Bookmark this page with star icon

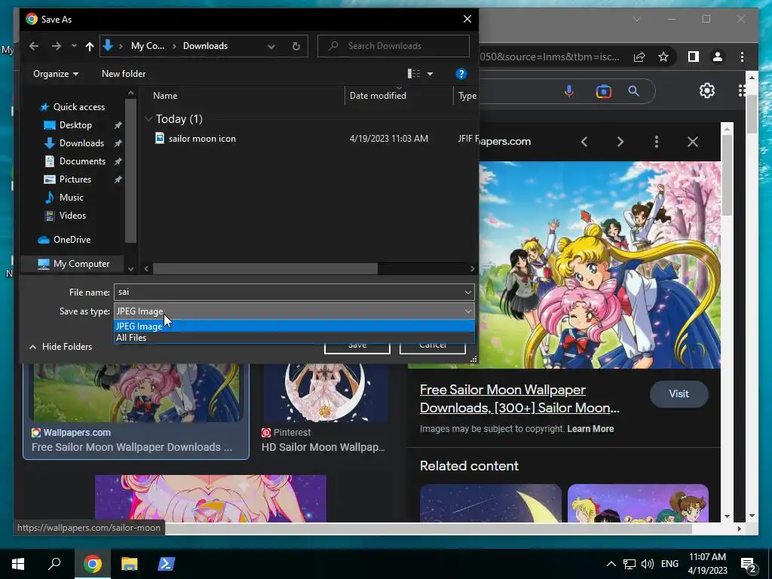663,57
